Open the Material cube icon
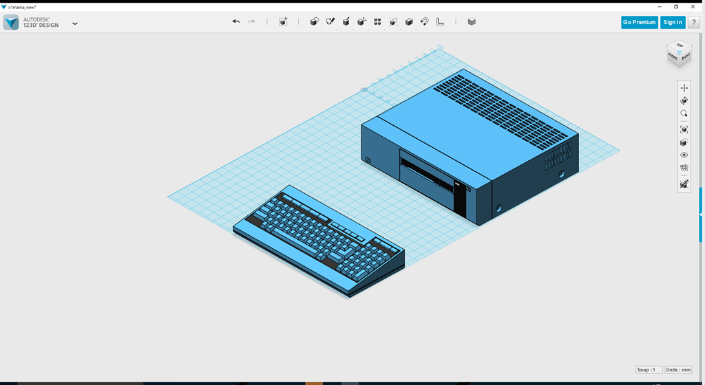This screenshot has width=705, height=385. click(x=472, y=22)
